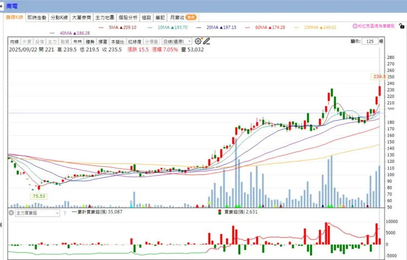This screenshot has height=260, width=407.
Task: Click the question mark help icon
Action: point(65,213)
